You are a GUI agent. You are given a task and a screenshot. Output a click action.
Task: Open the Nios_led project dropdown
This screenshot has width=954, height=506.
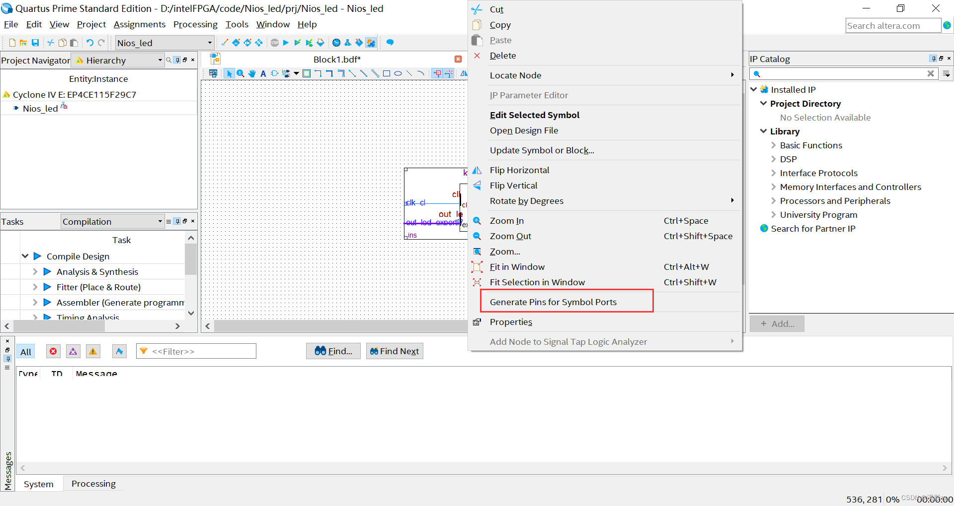[165, 43]
